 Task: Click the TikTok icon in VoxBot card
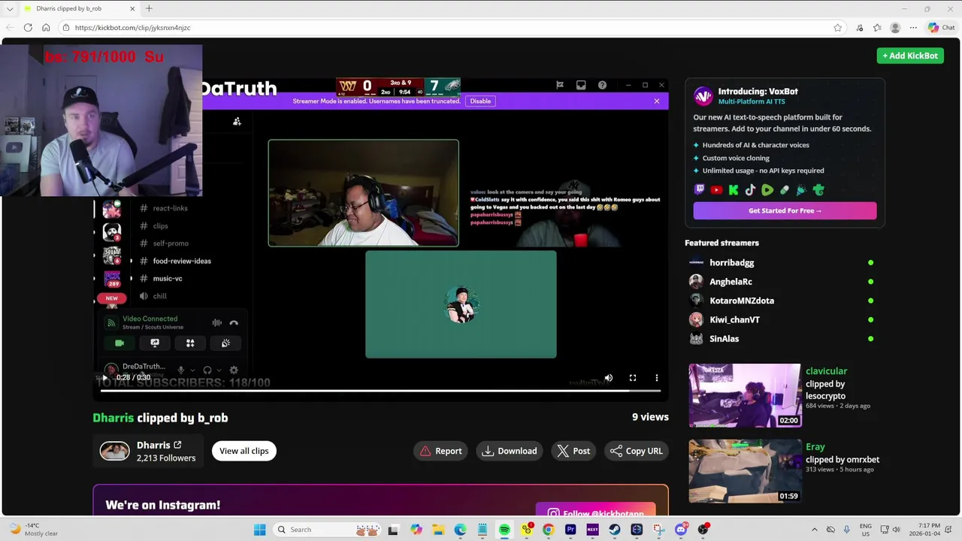[x=750, y=190]
